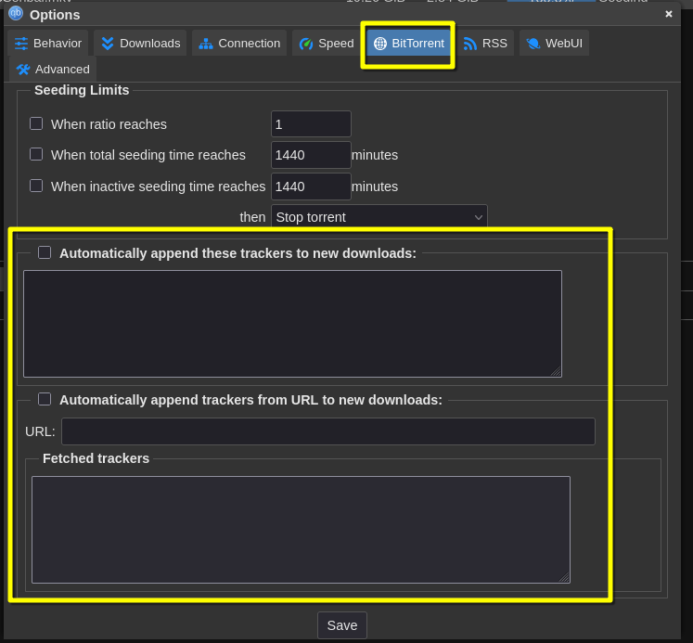Enable automatically append these trackers checkbox
This screenshot has width=693, height=643.
tap(45, 252)
